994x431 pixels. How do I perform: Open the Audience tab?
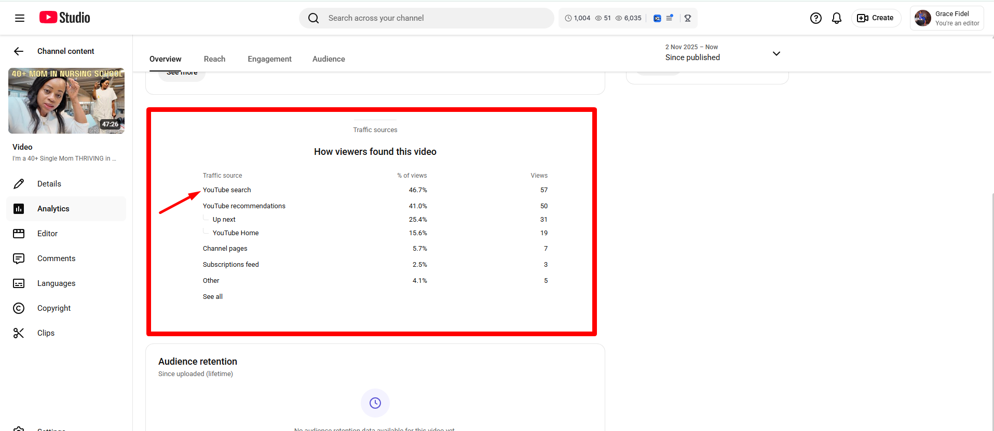pos(329,59)
